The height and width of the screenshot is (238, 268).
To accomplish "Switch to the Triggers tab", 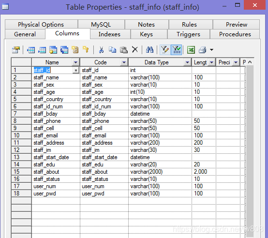I will click(188, 34).
